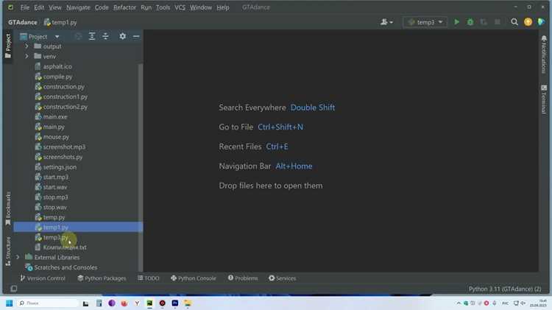Click Select Opened File target icon
Viewport: 552px width, 310px height.
tap(78, 36)
